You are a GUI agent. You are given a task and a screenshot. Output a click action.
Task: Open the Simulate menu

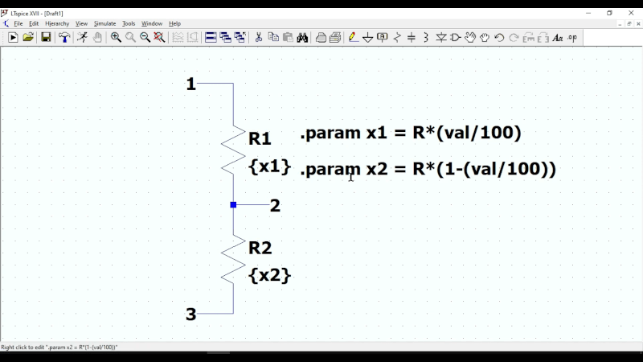click(104, 24)
